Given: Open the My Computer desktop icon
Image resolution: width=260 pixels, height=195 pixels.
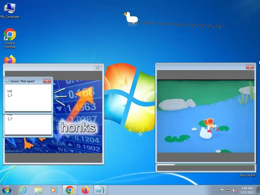Looking at the screenshot, I should click(10, 10).
